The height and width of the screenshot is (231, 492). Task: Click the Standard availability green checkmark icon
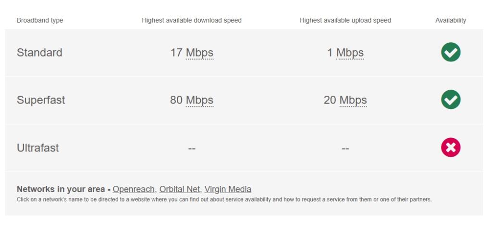(451, 52)
